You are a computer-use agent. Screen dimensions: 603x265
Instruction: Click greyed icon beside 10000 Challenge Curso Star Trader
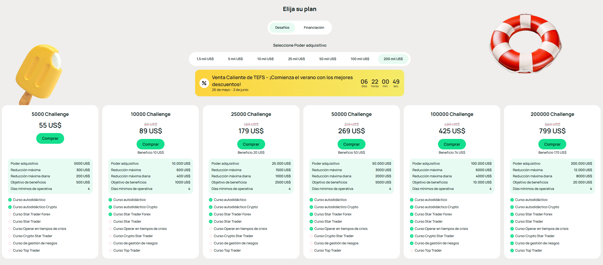pyautogui.click(x=110, y=222)
